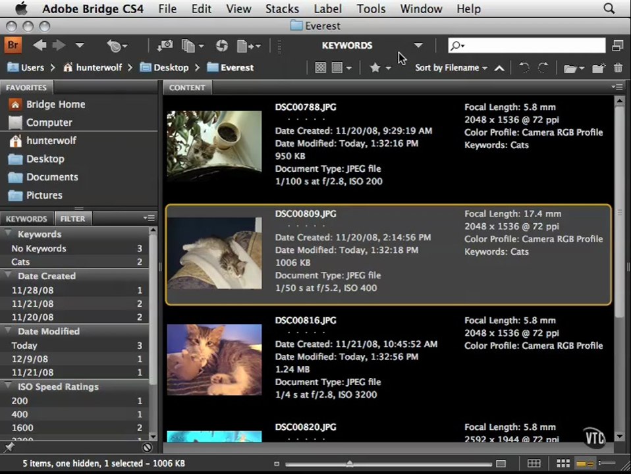Image resolution: width=631 pixels, height=474 pixels.
Task: Switch to view as thumbnails
Action: point(563,463)
